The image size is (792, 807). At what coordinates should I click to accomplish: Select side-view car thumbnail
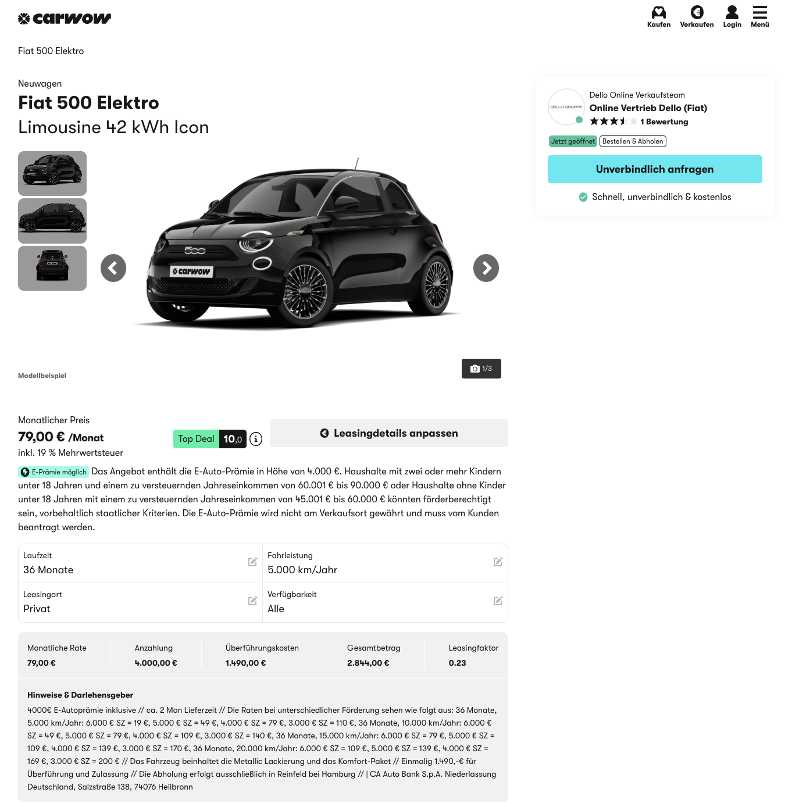click(52, 221)
